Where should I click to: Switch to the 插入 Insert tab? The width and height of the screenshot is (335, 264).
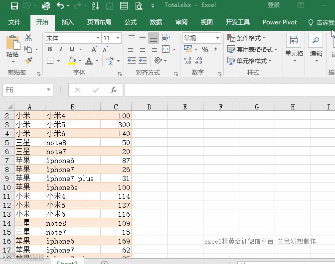pos(67,22)
